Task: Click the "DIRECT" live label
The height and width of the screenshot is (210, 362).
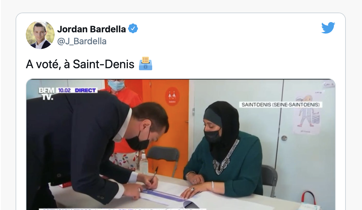Action: [85, 90]
